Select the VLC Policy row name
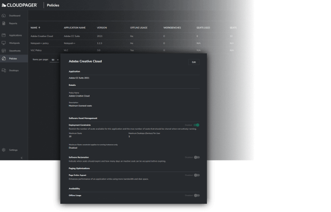 36,50
